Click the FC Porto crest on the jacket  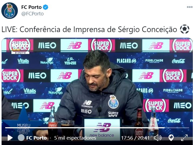[x=113, y=102]
